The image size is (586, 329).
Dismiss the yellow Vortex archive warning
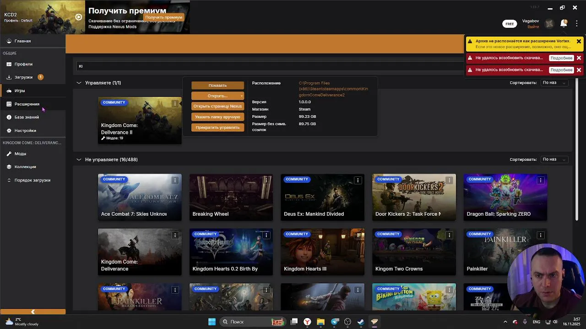[579, 41]
